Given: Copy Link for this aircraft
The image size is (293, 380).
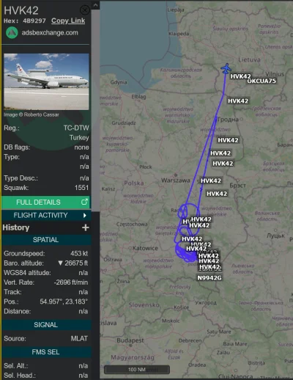Looking at the screenshot, I should point(68,21).
